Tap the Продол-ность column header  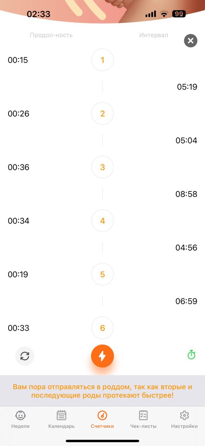pos(51,35)
